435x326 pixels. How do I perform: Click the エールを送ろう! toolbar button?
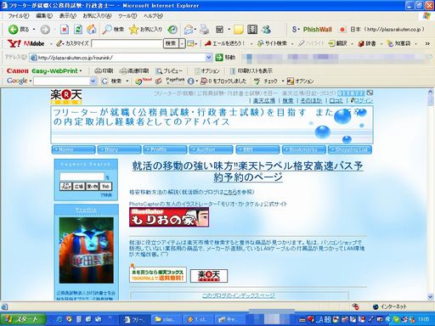coord(225,43)
